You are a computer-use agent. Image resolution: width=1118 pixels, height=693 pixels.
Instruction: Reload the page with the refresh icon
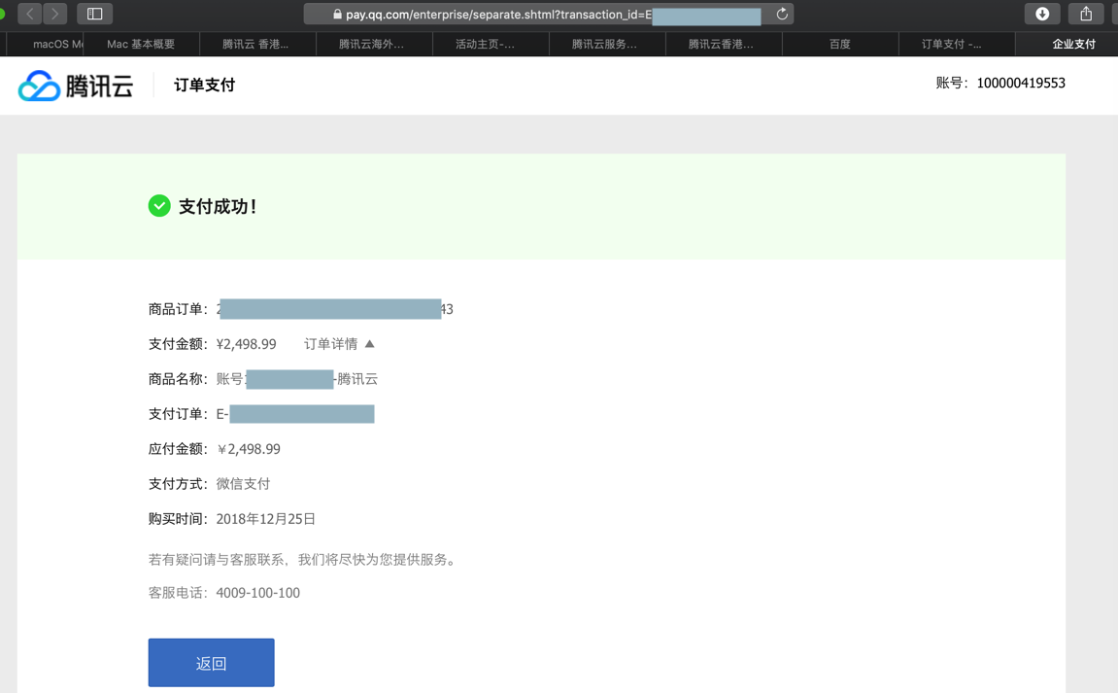click(782, 15)
